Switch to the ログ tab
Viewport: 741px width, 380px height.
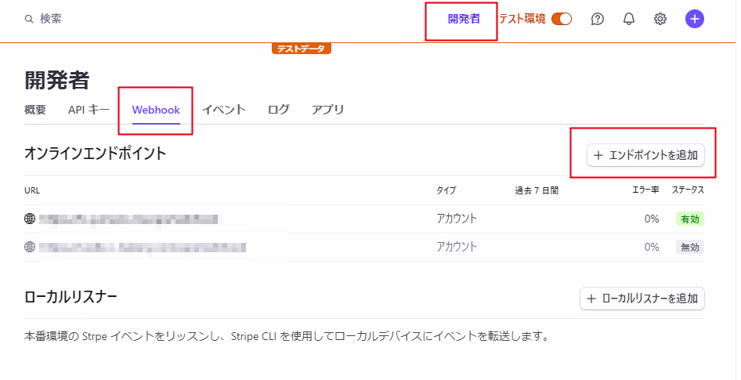coord(278,110)
